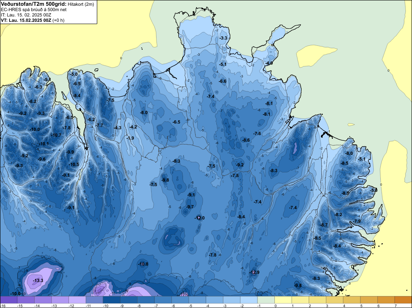Select the -7.6 temperature reading
Image resolution: width=412 pixels, height=308 pixels.
tap(257, 134)
